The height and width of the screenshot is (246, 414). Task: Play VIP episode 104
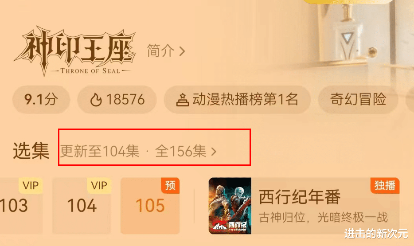pyautogui.click(x=82, y=206)
